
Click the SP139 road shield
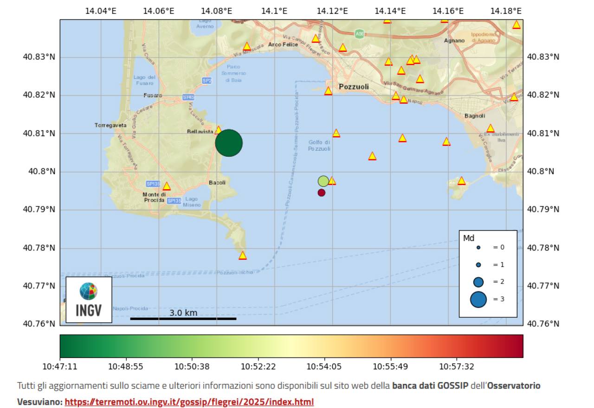pyautogui.click(x=153, y=184)
